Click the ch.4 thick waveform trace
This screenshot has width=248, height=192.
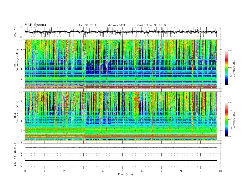coord(121,161)
